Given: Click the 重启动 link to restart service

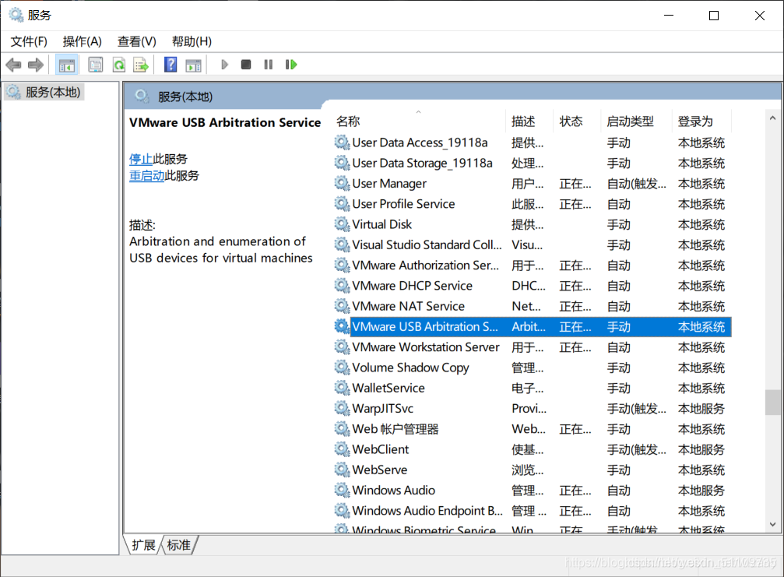Looking at the screenshot, I should [146, 175].
